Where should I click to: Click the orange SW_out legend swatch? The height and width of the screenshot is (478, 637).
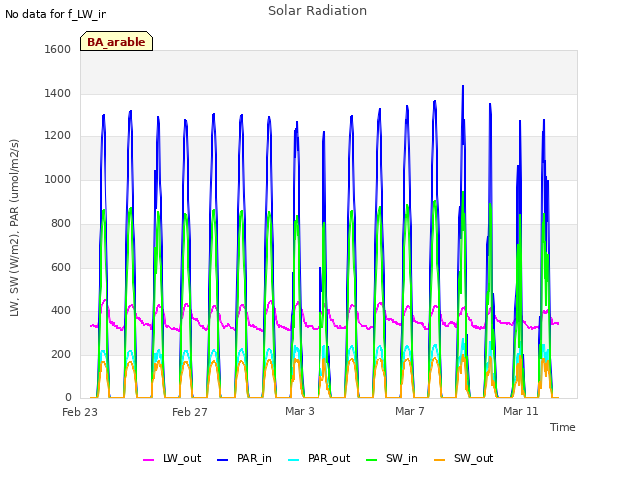click(x=440, y=460)
